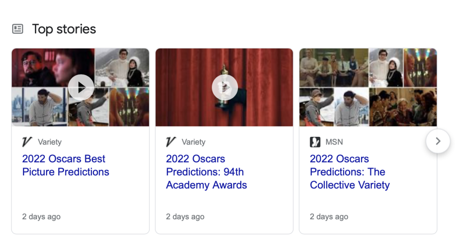Viewport: 459px width, 235px height.
Task: Show next stories with right chevron
Action: click(438, 141)
